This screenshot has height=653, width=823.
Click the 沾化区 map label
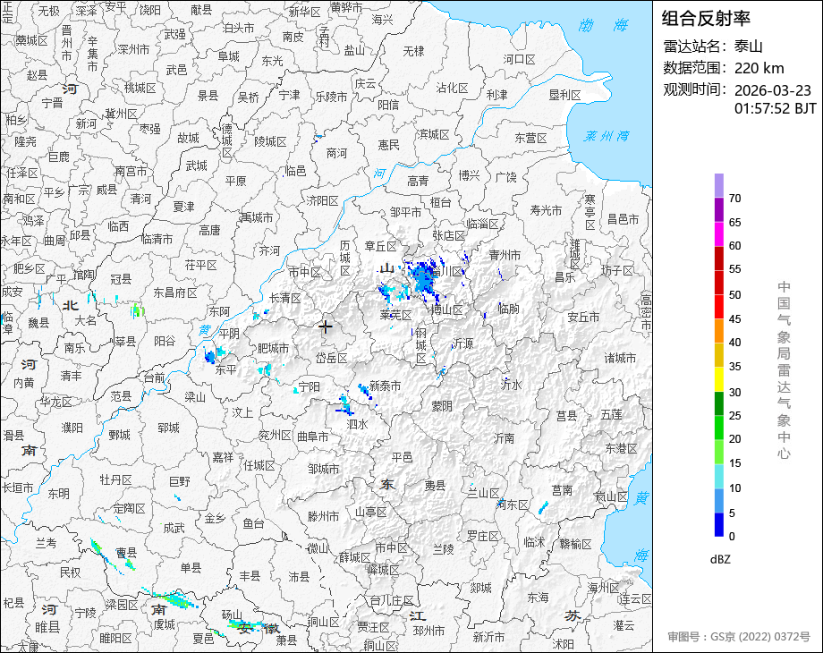click(x=452, y=88)
